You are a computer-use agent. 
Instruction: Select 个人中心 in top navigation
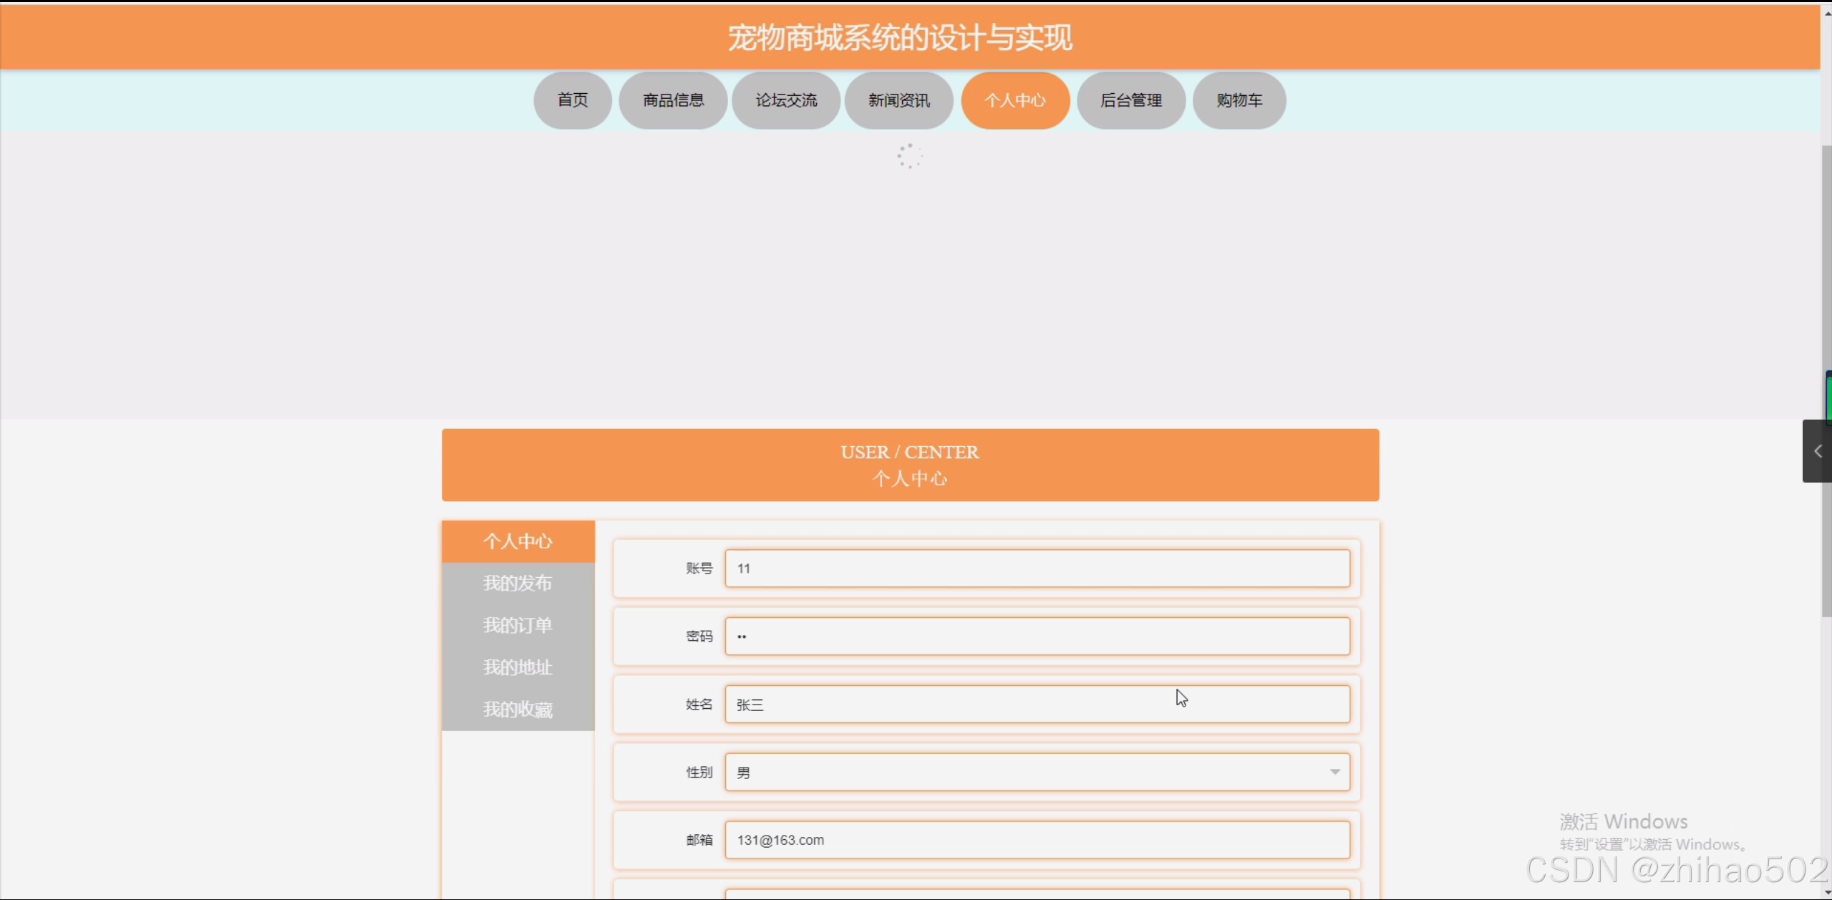1014,100
